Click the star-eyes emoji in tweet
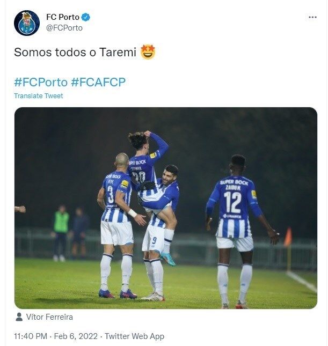The image size is (328, 346). pyautogui.click(x=148, y=52)
